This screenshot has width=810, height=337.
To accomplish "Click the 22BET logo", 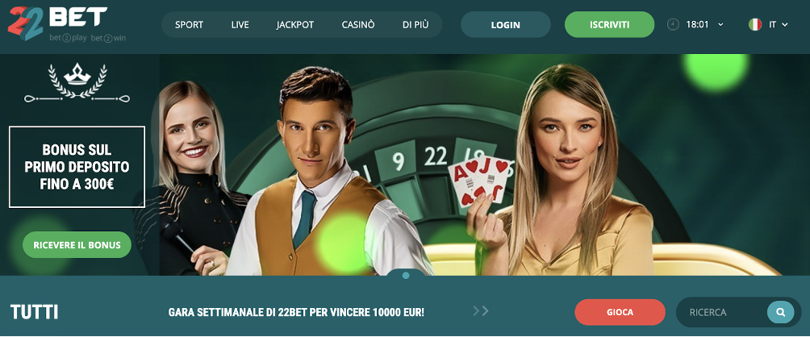I will pos(67,24).
